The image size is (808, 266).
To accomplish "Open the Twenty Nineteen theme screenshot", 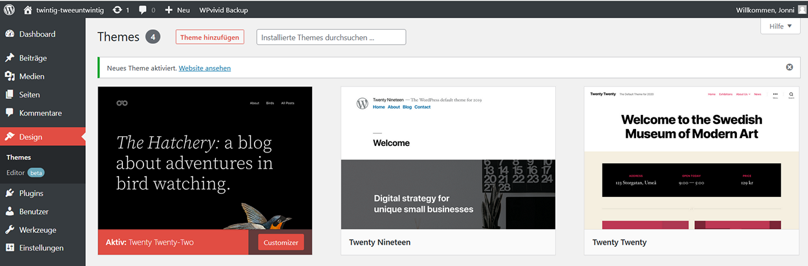I will [448, 158].
